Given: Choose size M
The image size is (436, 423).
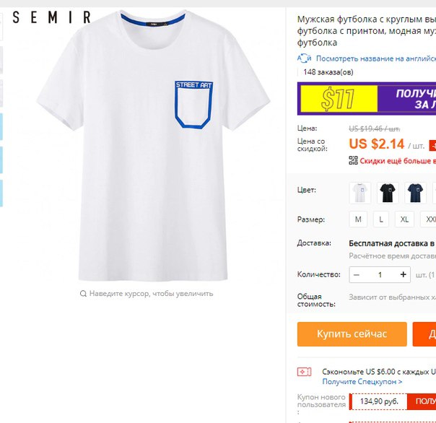Looking at the screenshot, I should point(358,219).
